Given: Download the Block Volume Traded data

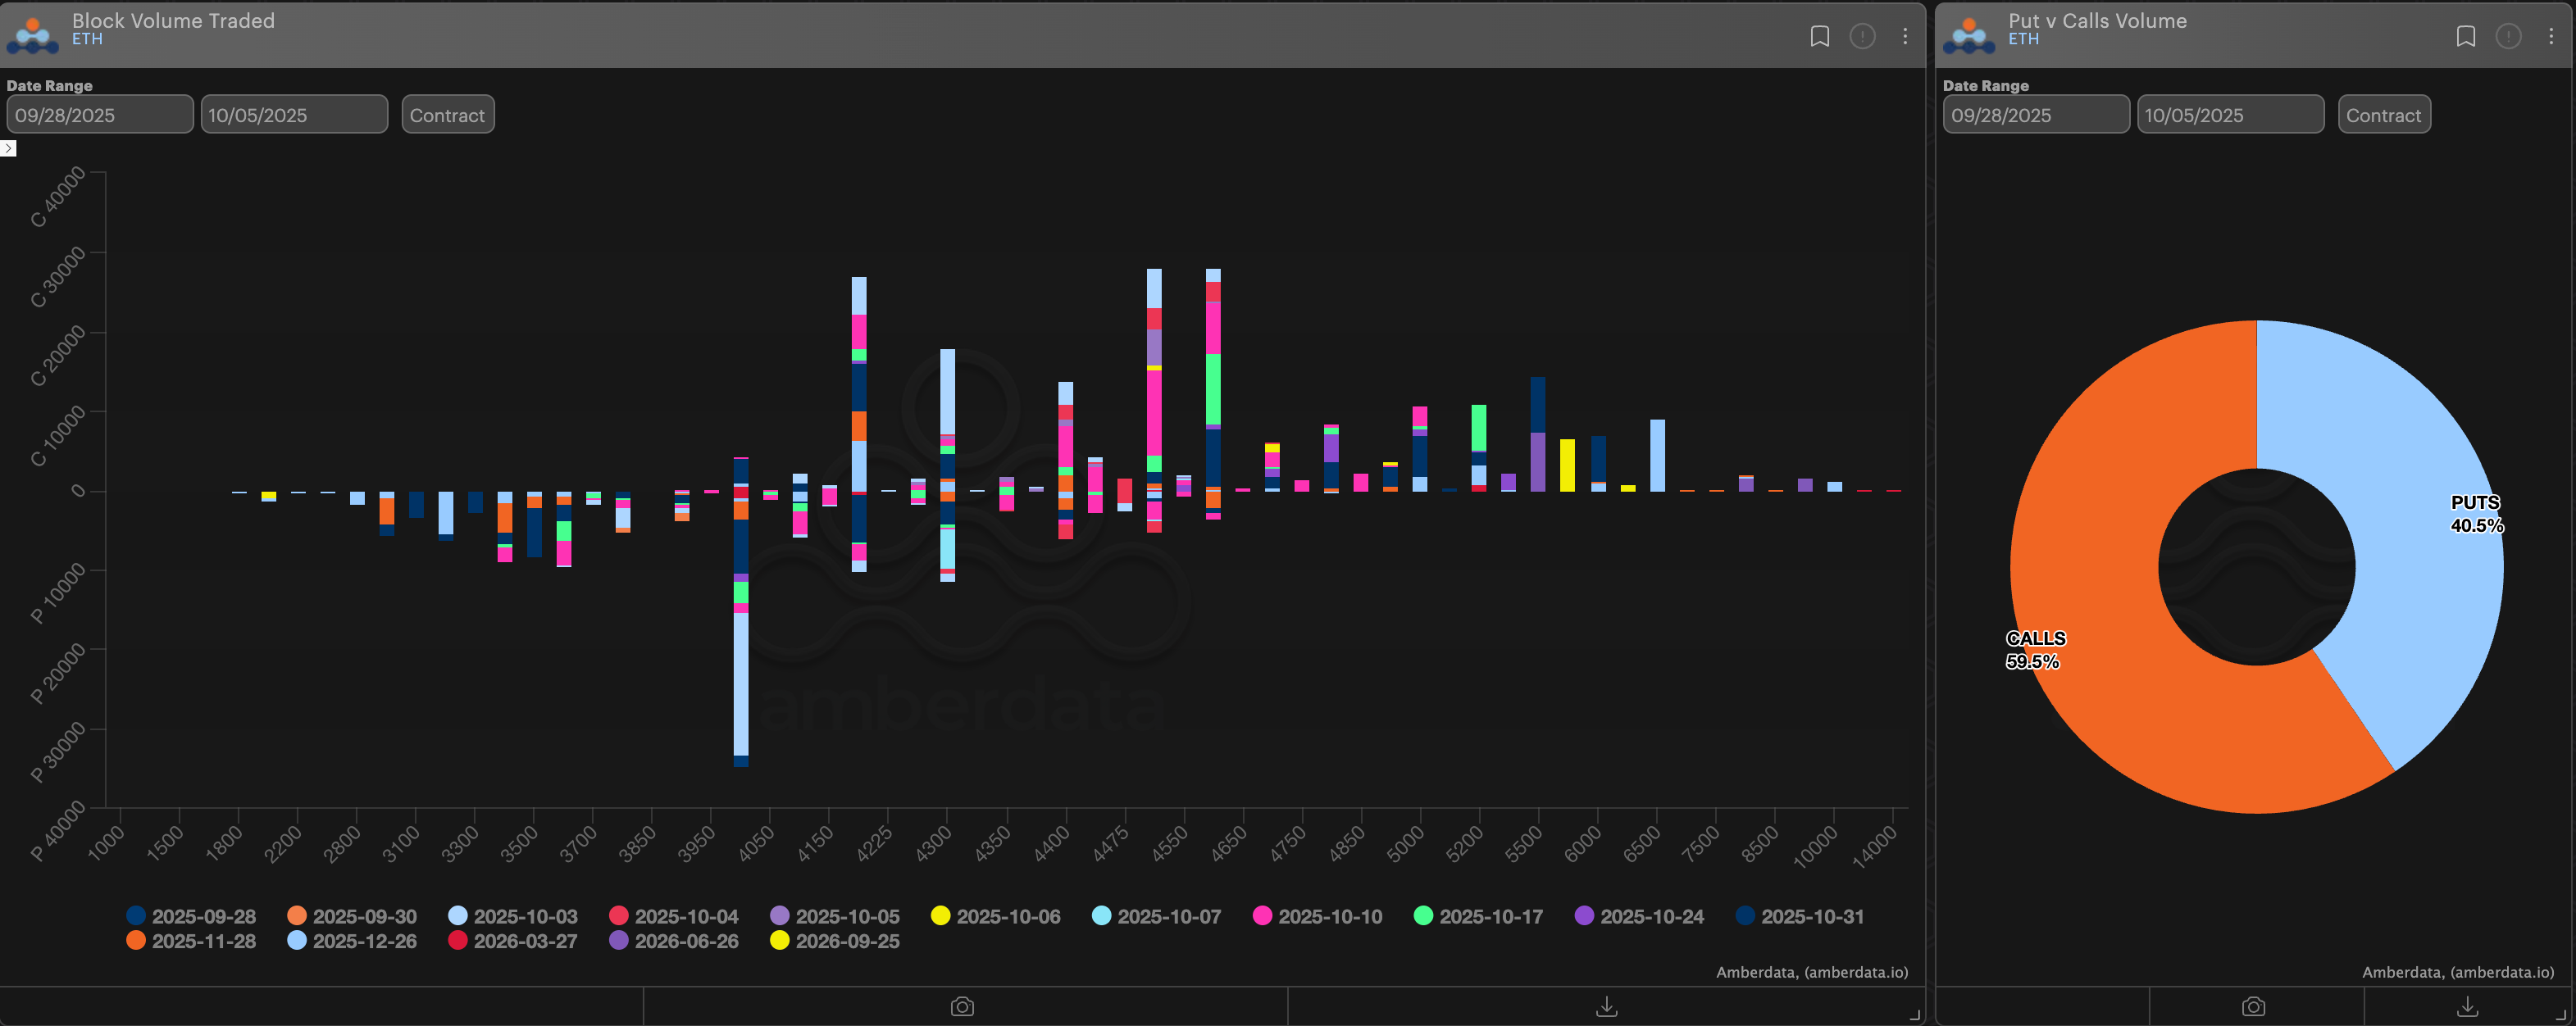Looking at the screenshot, I should (x=1606, y=1006).
